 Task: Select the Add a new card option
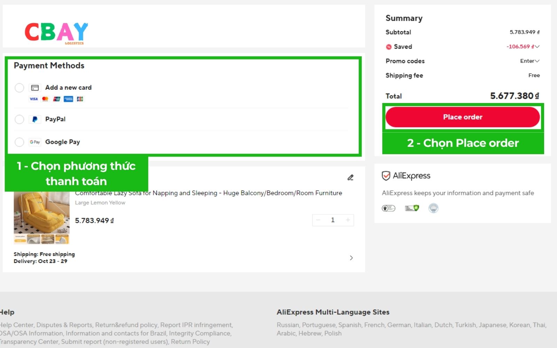pos(19,88)
